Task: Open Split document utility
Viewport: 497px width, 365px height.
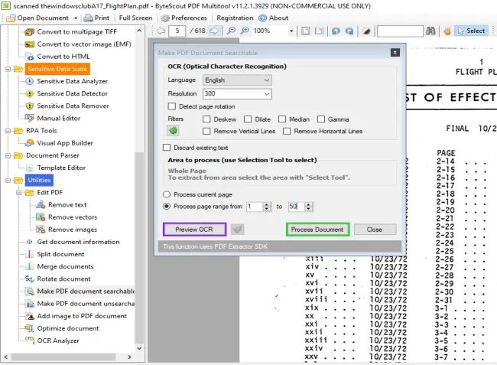Action: (x=60, y=254)
